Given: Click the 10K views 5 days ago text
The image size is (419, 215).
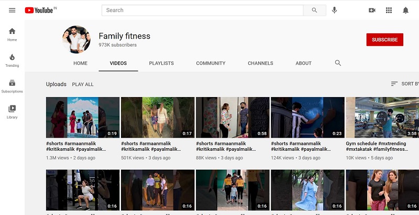Looking at the screenshot, I should coord(369,158).
